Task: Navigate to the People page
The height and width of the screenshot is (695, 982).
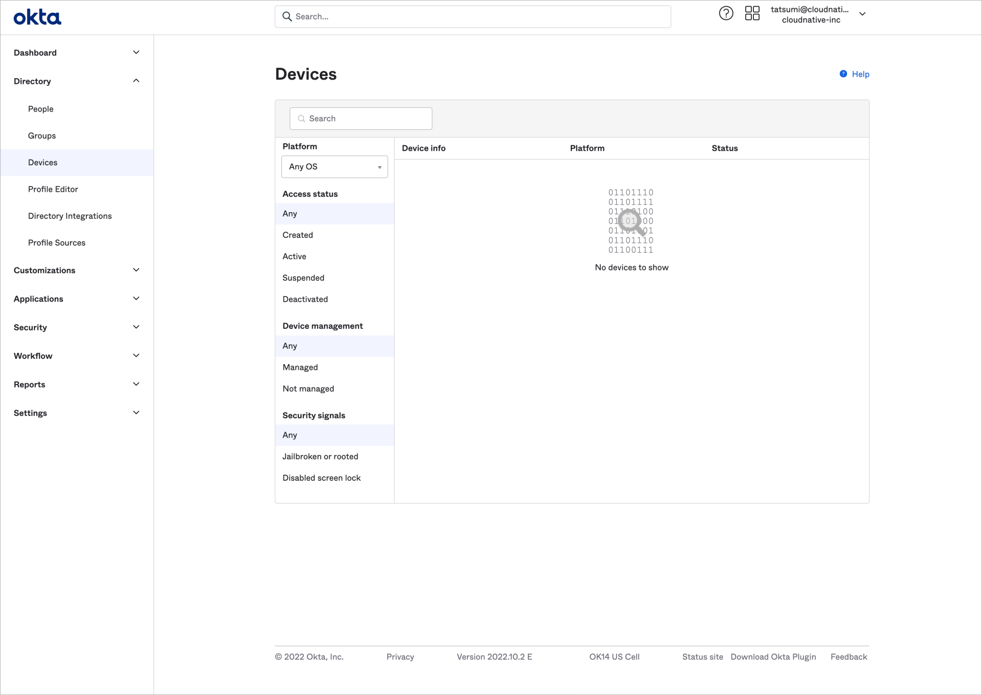Action: click(40, 109)
